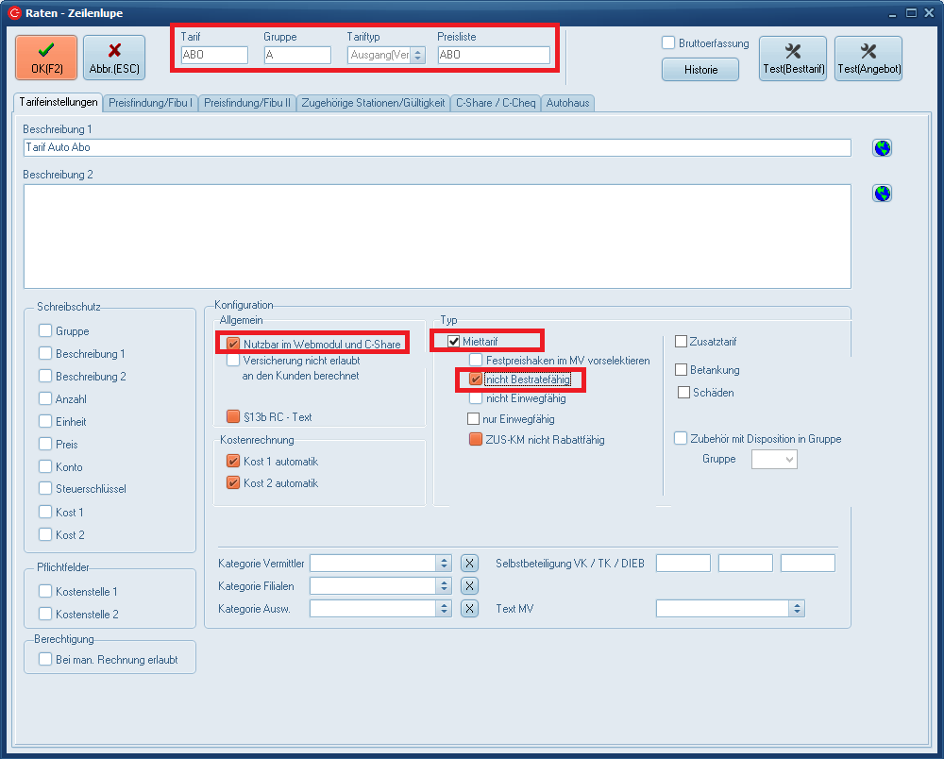
Task: Cancel using the red Abbr.(ESC) button
Action: coord(114,58)
